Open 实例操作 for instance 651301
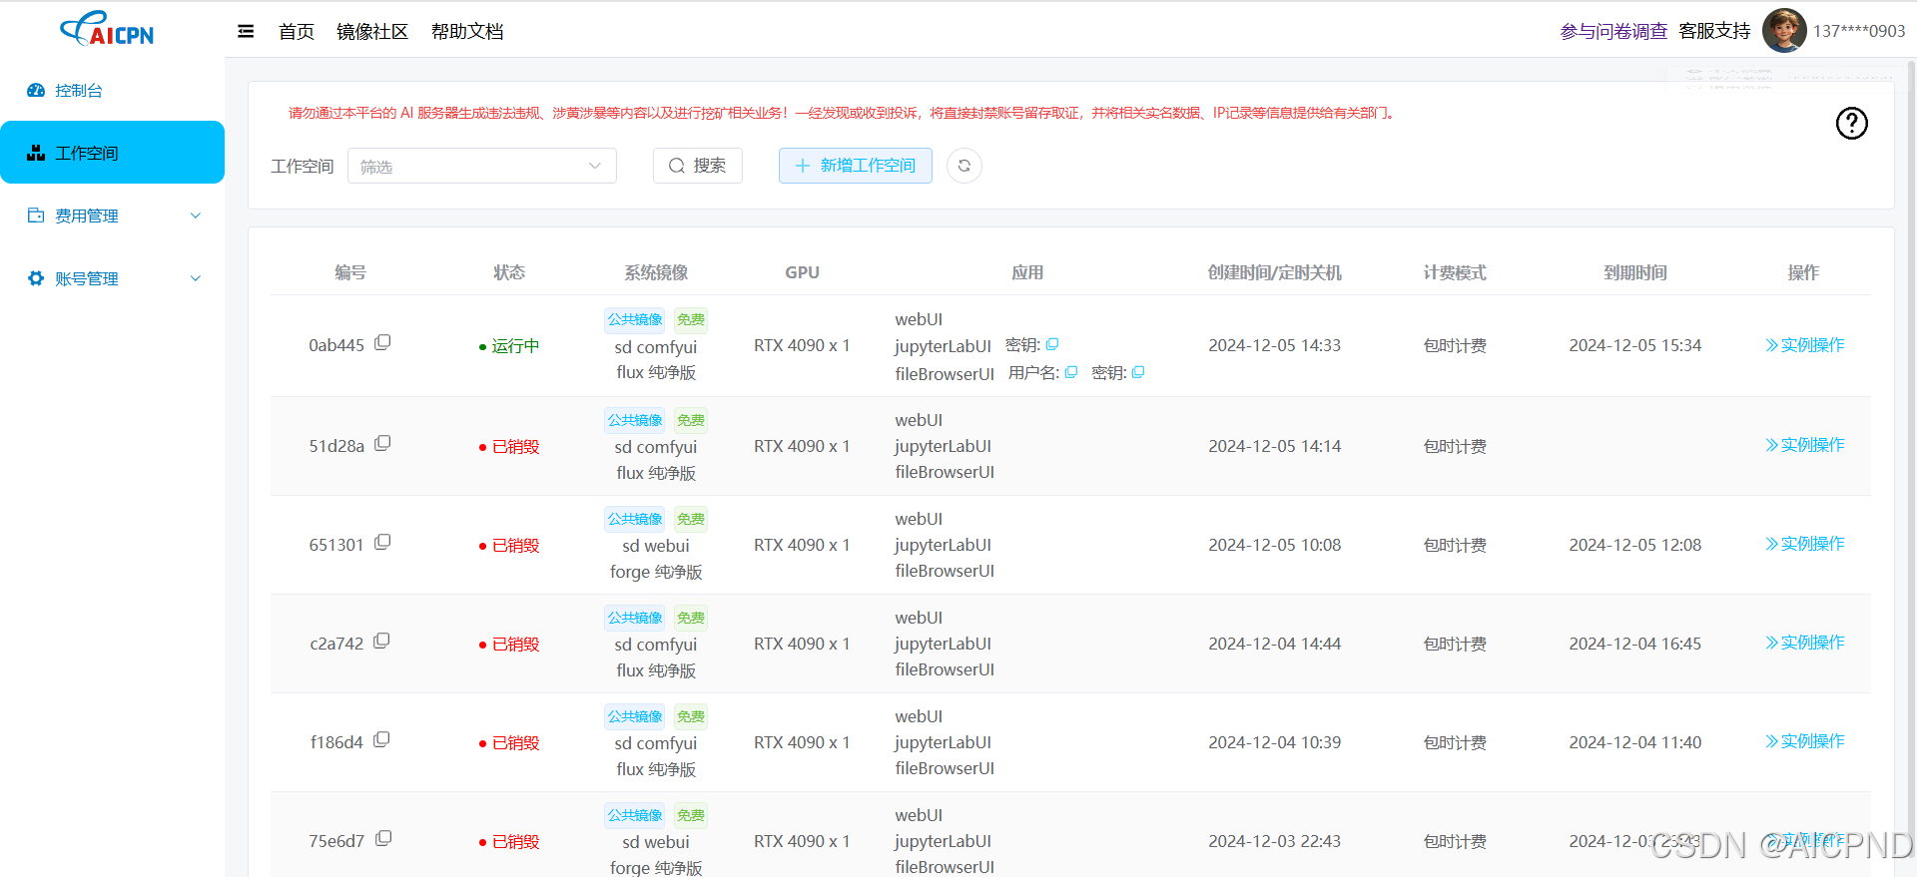Image resolution: width=1917 pixels, height=877 pixels. (x=1804, y=544)
